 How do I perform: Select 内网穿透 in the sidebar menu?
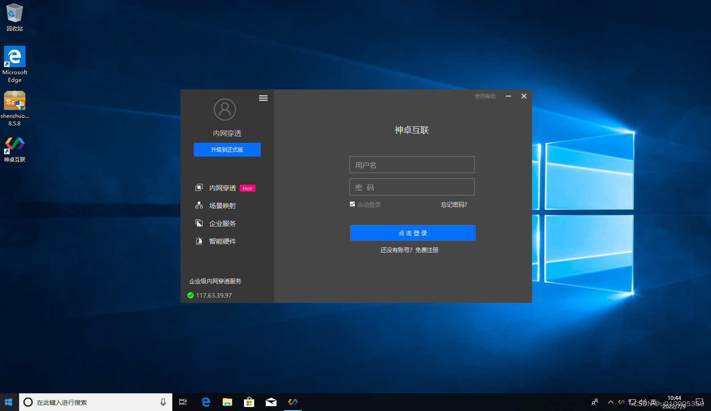click(223, 188)
